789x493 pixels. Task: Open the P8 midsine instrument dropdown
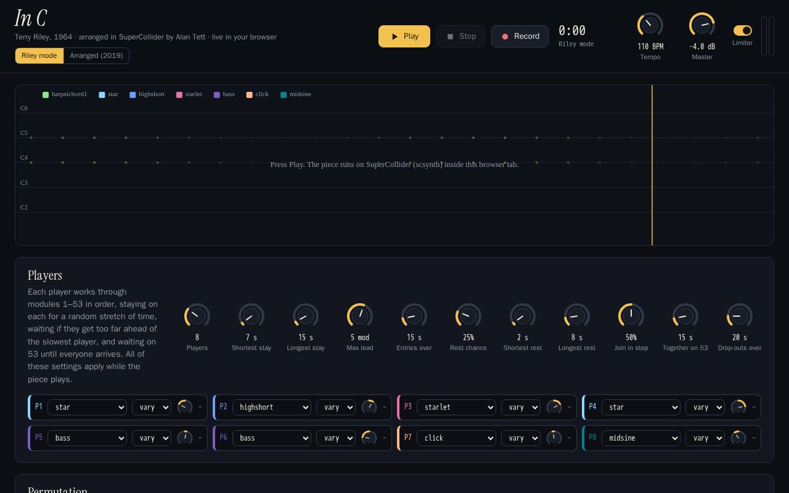641,438
